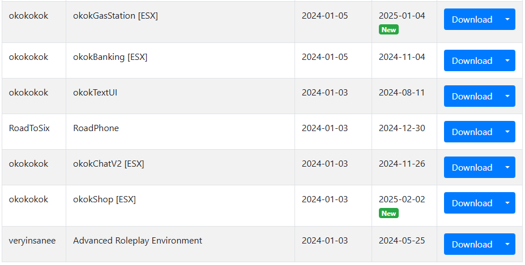
Task: Download the okokTextUI resource
Action: tap(472, 96)
